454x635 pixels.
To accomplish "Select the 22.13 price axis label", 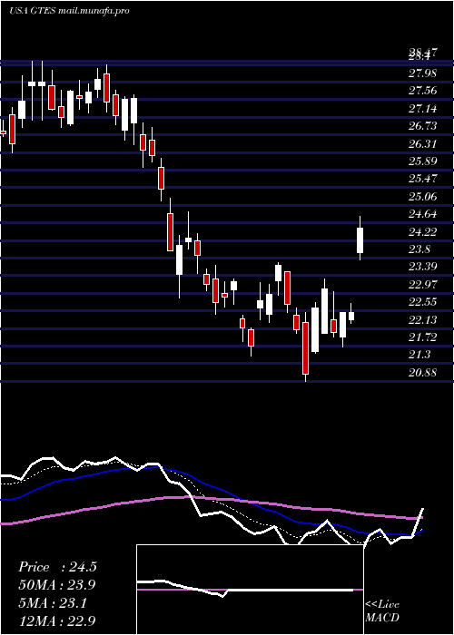I will click(423, 319).
